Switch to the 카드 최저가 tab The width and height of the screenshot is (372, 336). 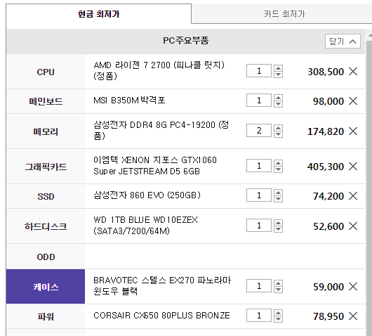[281, 14]
